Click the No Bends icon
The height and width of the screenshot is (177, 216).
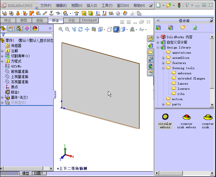coord(118,13)
